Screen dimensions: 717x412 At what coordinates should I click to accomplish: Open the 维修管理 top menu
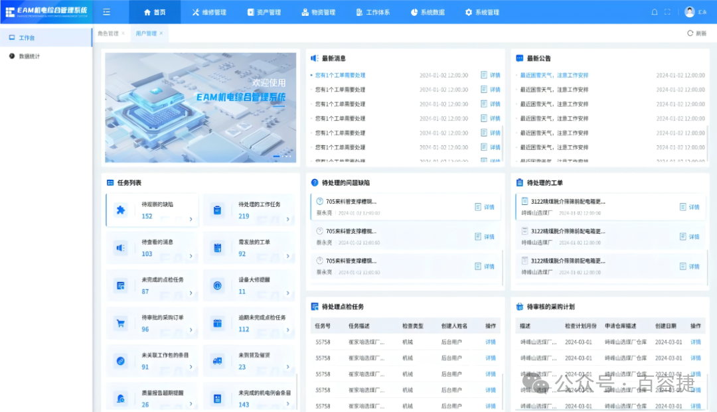point(209,12)
